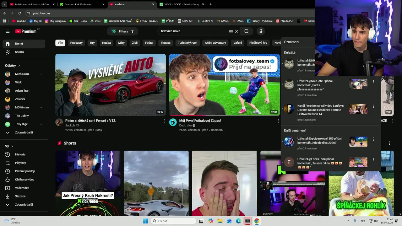Select the Akční adventury filter chip
This screenshot has width=402, height=226.
click(x=215, y=43)
